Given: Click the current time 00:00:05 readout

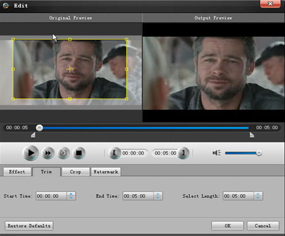Looking at the screenshot, I should (17, 128).
